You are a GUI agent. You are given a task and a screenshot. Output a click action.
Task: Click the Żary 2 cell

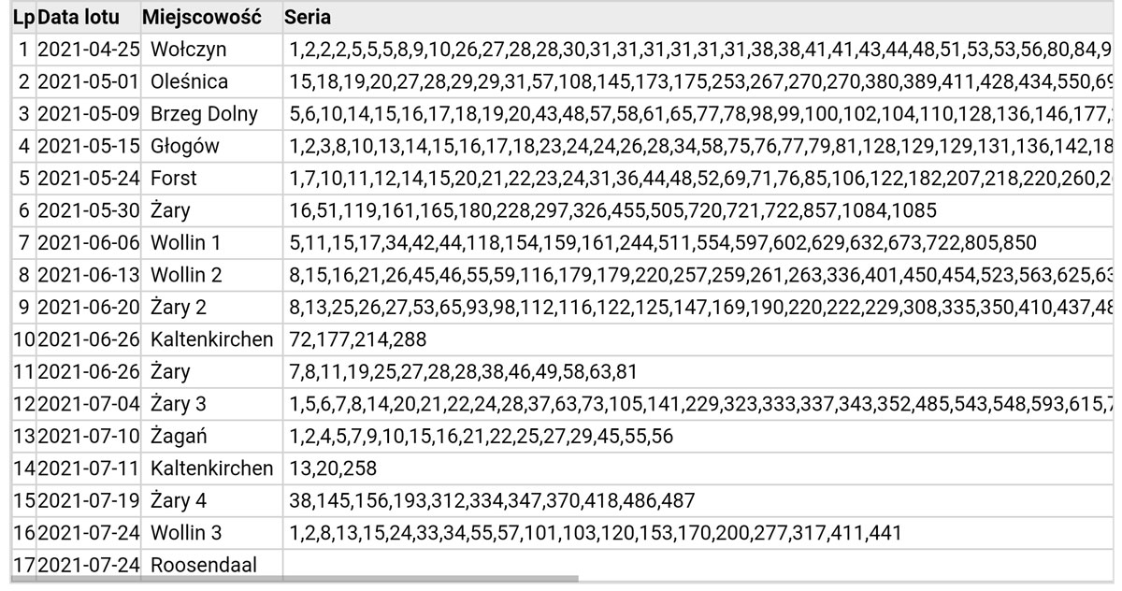179,308
